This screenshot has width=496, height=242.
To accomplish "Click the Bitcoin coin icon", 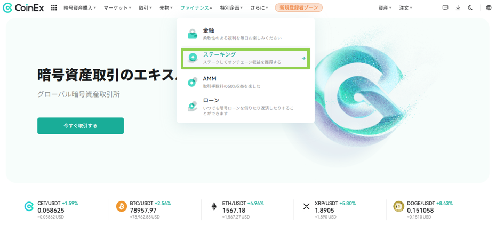I will click(x=121, y=207).
